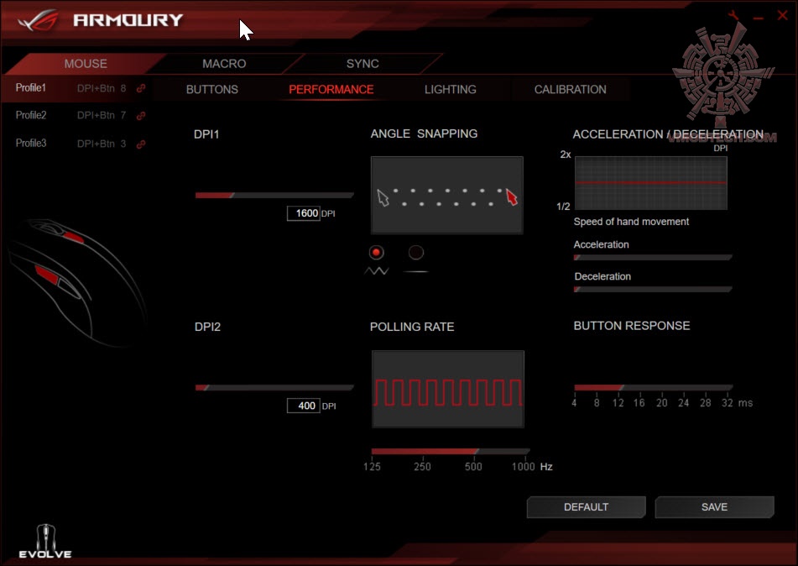798x566 pixels.
Task: Click the 32 ms button response mark
Action: (x=728, y=403)
